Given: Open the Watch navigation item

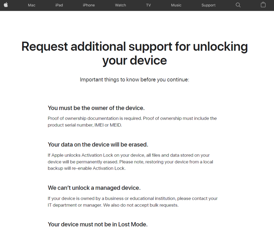Looking at the screenshot, I should click(120, 5).
